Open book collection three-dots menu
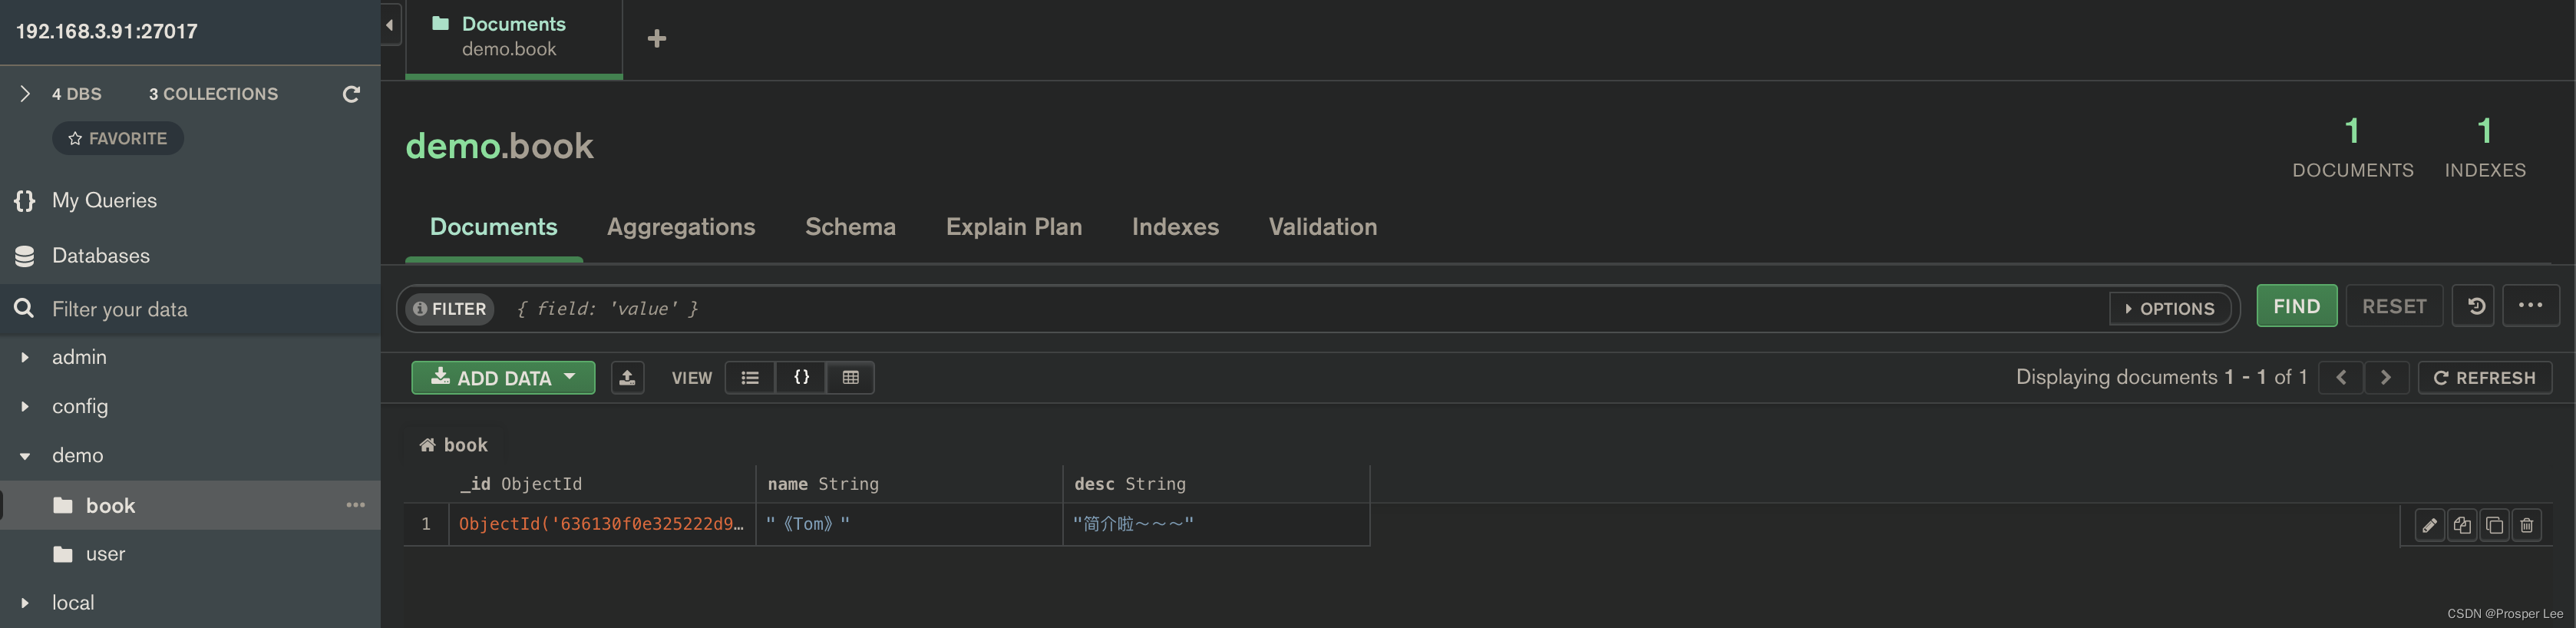Screen dimensions: 2576x628 [355, 505]
